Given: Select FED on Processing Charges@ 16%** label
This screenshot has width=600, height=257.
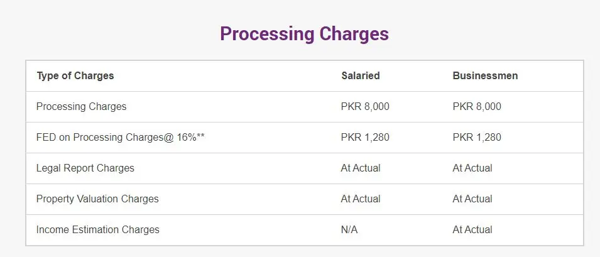Looking at the screenshot, I should (121, 137).
